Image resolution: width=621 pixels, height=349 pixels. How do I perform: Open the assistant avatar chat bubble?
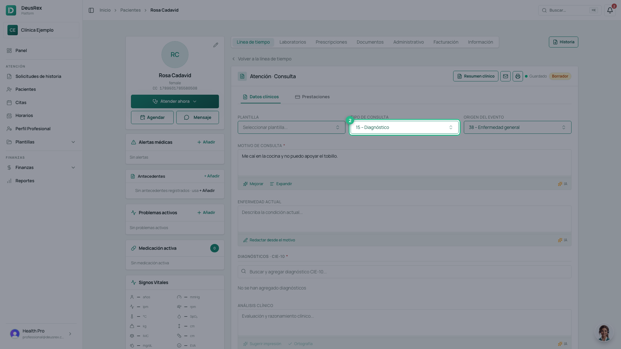tap(604, 333)
